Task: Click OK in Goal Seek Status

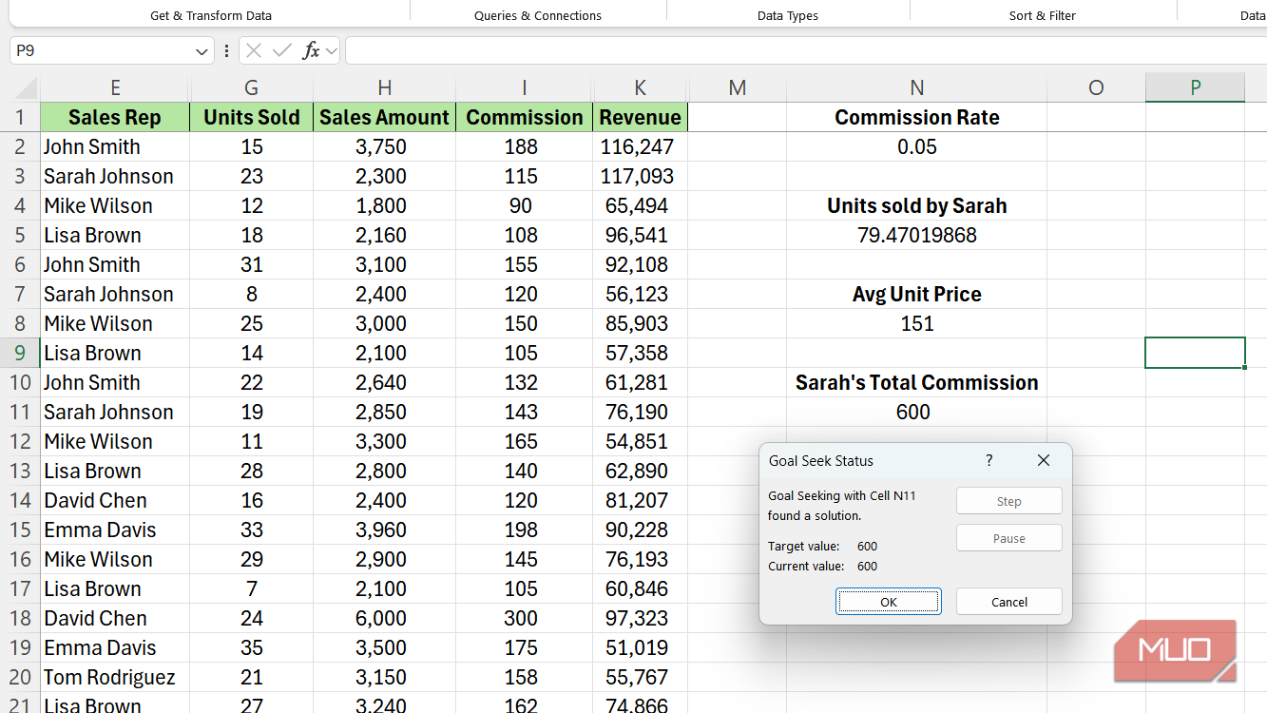Action: point(889,602)
